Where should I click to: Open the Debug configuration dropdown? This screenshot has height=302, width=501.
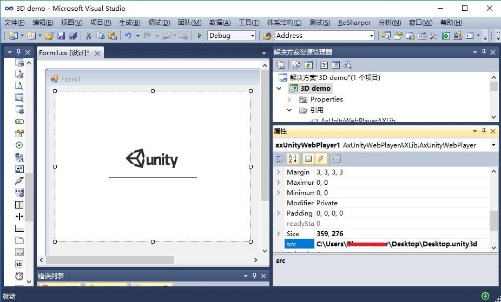point(253,36)
